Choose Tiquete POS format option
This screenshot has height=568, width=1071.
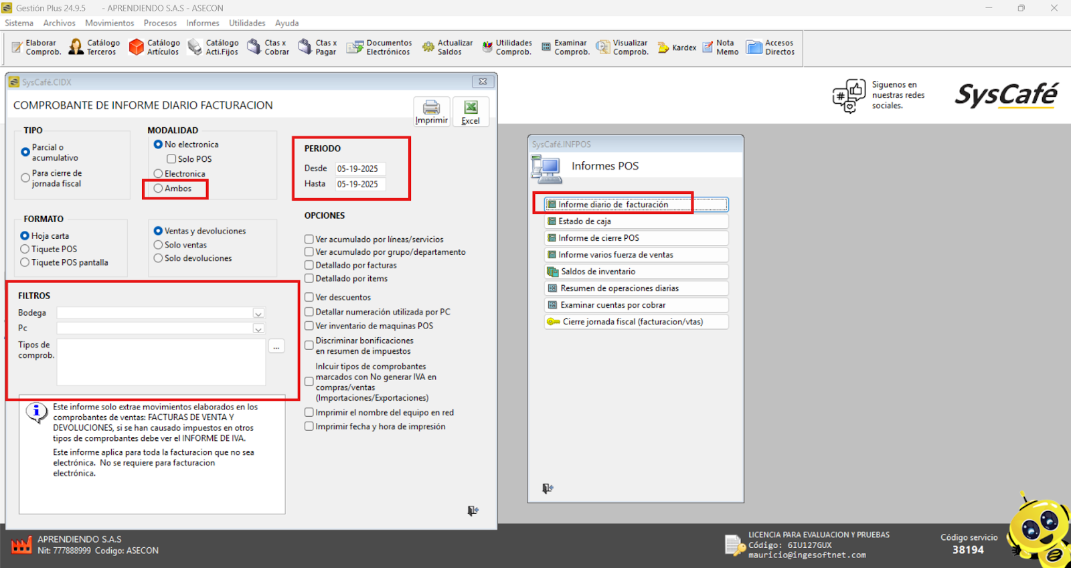25,249
